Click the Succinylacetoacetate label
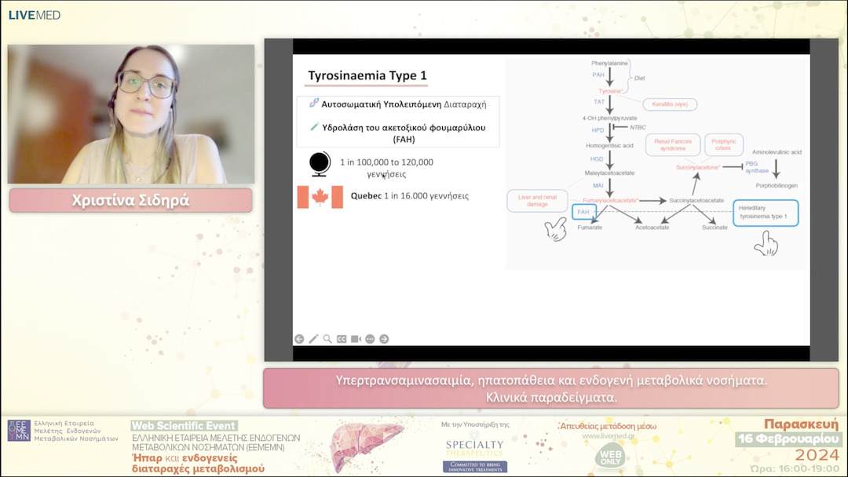Screen dimensions: 848x477 (x=696, y=200)
